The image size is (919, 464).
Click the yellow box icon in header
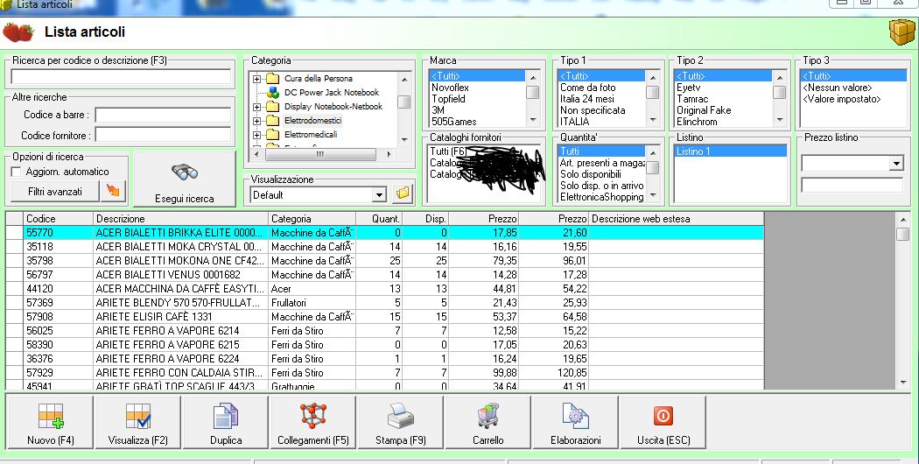point(901,32)
